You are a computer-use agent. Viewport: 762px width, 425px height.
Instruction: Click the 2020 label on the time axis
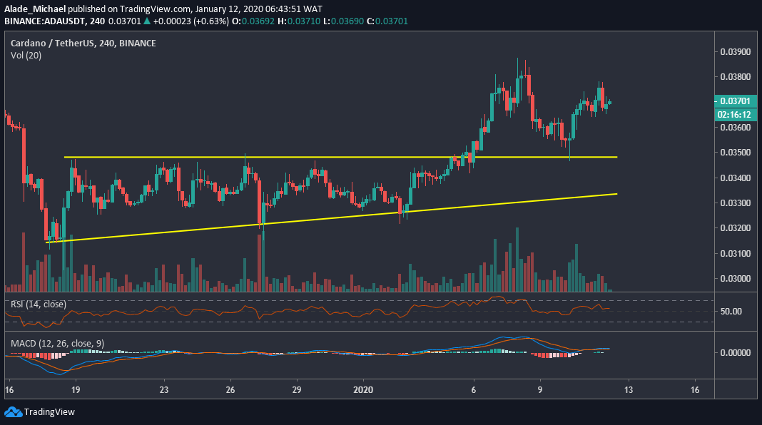tap(364, 391)
